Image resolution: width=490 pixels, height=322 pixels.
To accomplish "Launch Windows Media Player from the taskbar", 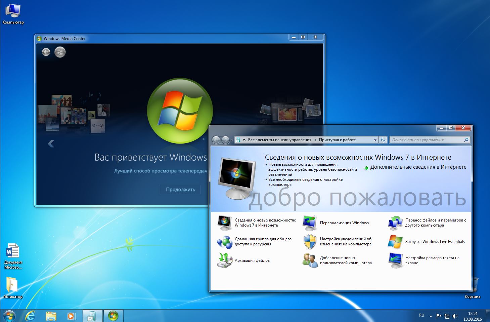I will [71, 316].
